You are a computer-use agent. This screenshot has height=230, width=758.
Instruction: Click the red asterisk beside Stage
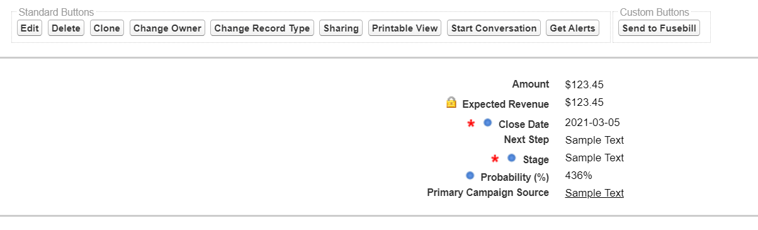click(495, 159)
